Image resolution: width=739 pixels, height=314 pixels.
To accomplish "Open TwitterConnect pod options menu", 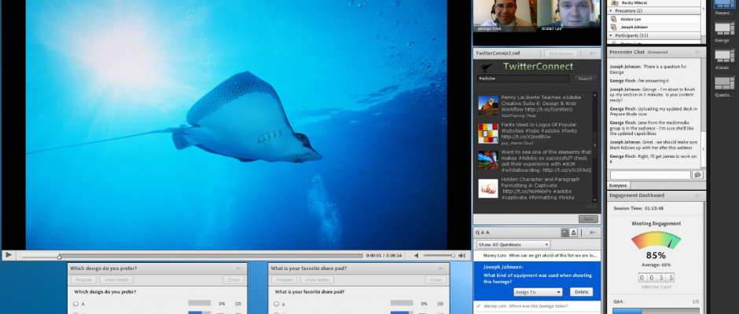I will 593,53.
